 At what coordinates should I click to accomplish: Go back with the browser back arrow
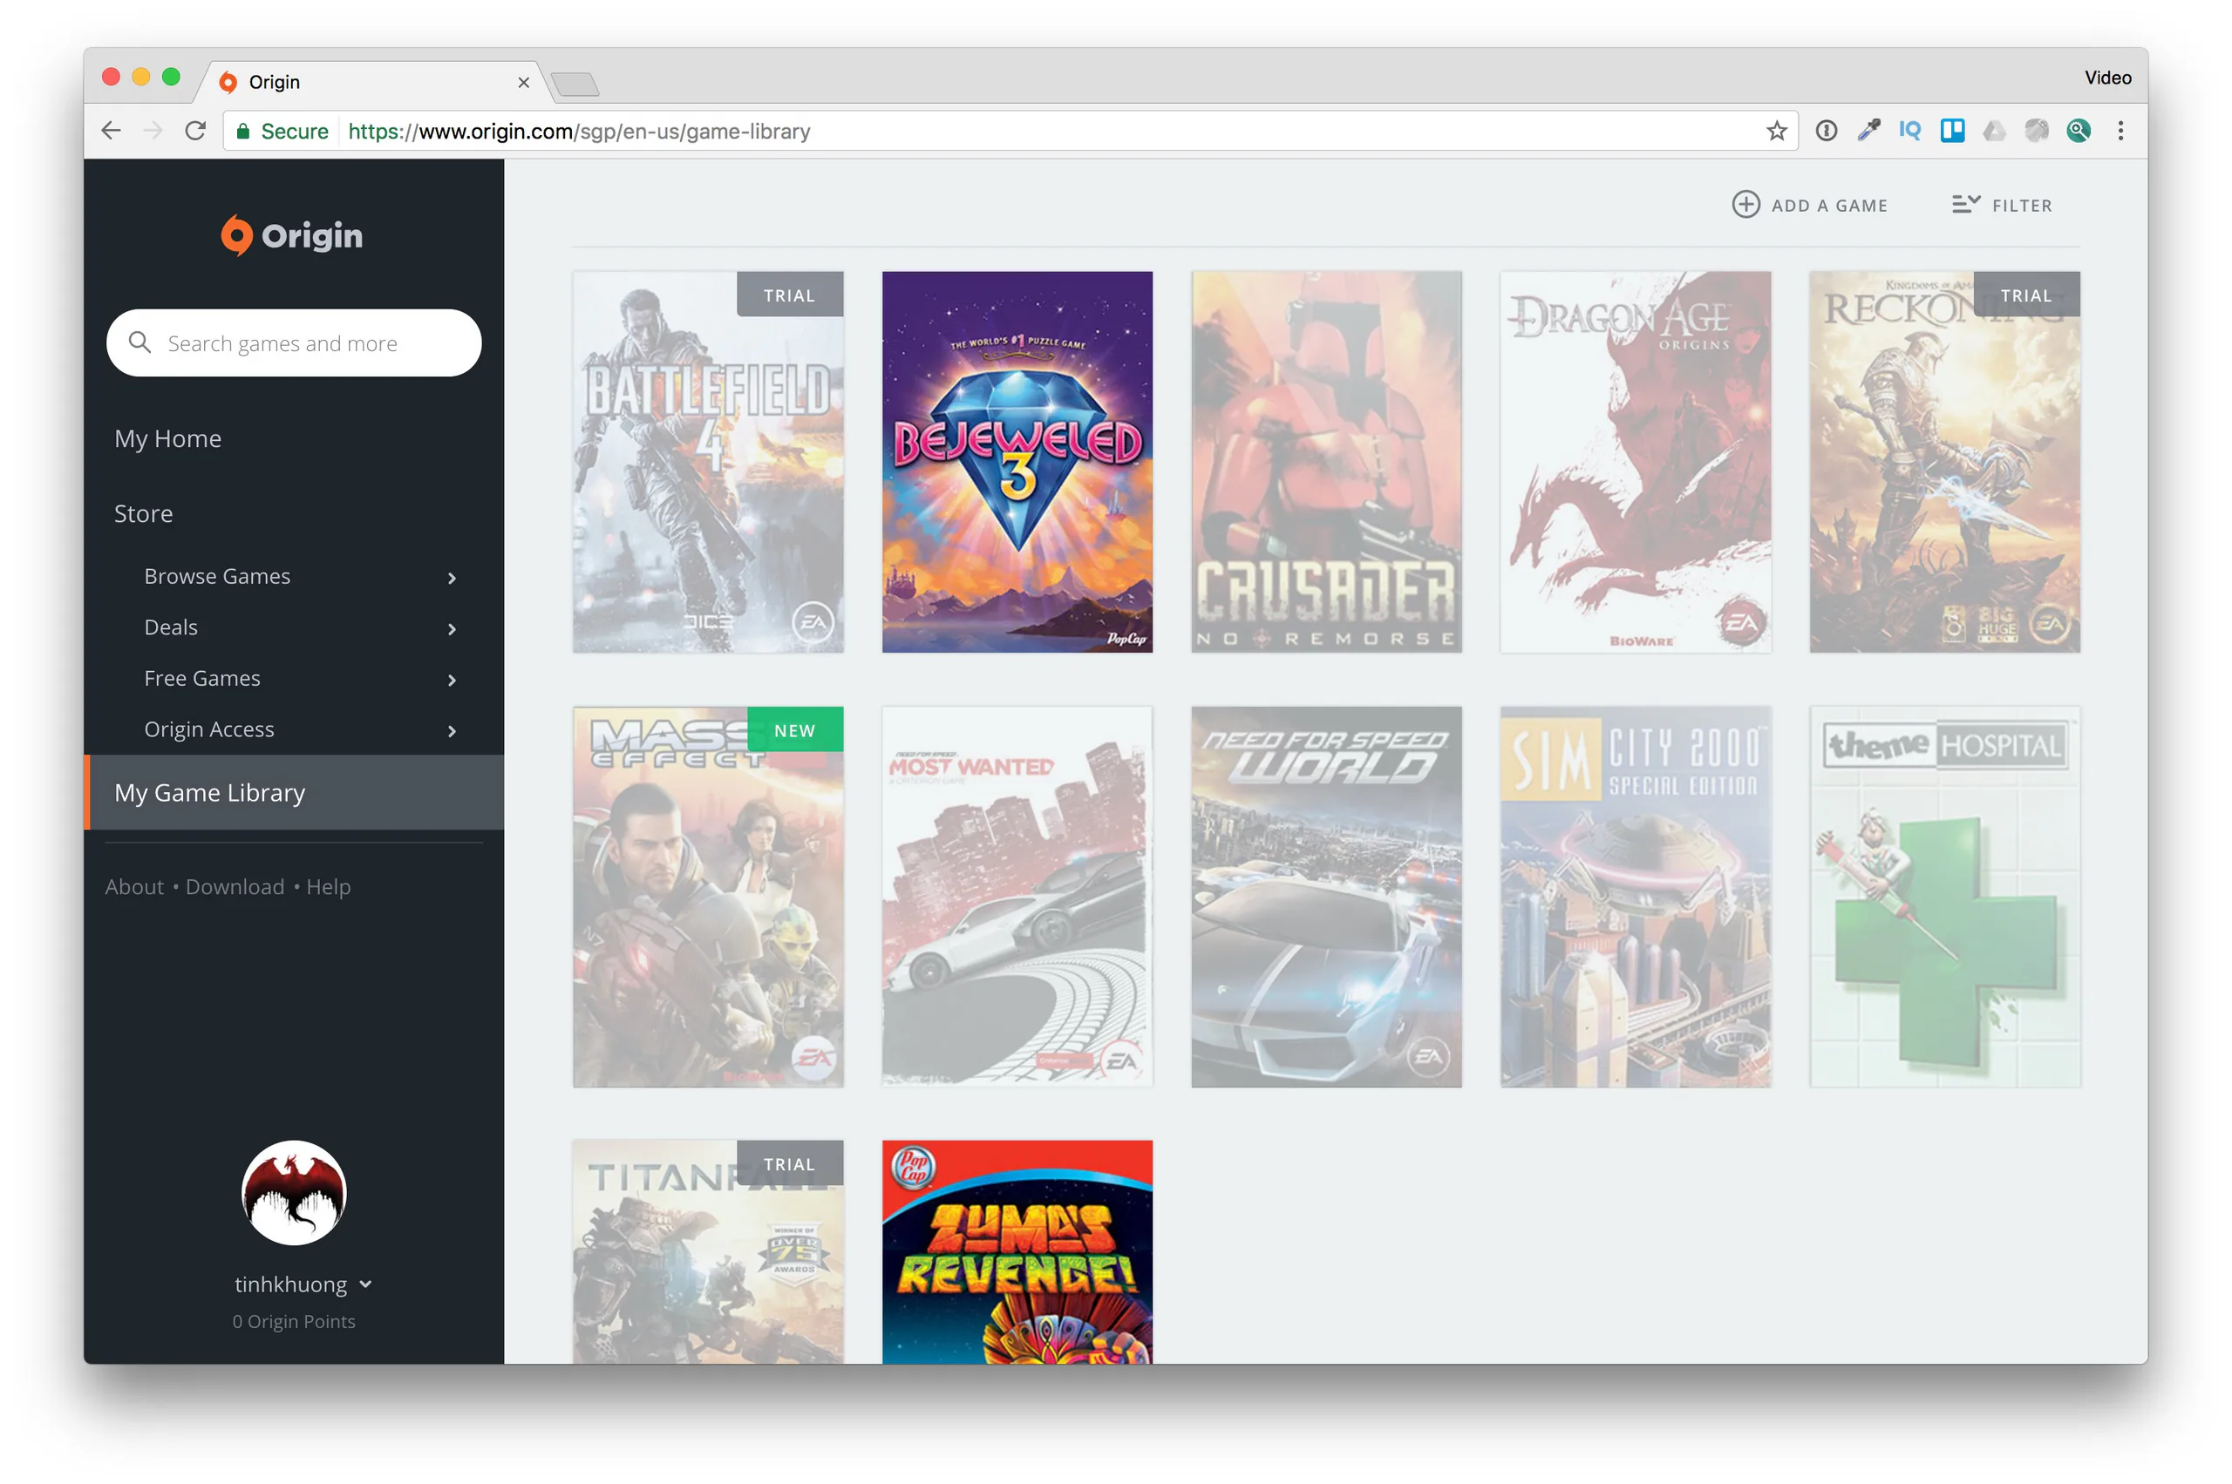(112, 131)
